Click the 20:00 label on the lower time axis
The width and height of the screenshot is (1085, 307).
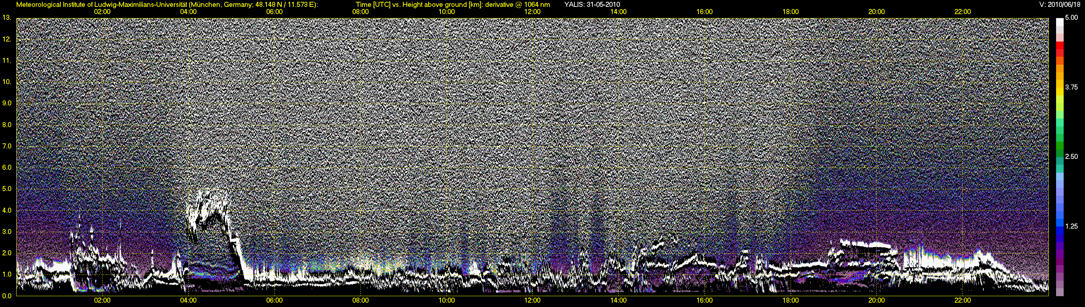point(877,300)
